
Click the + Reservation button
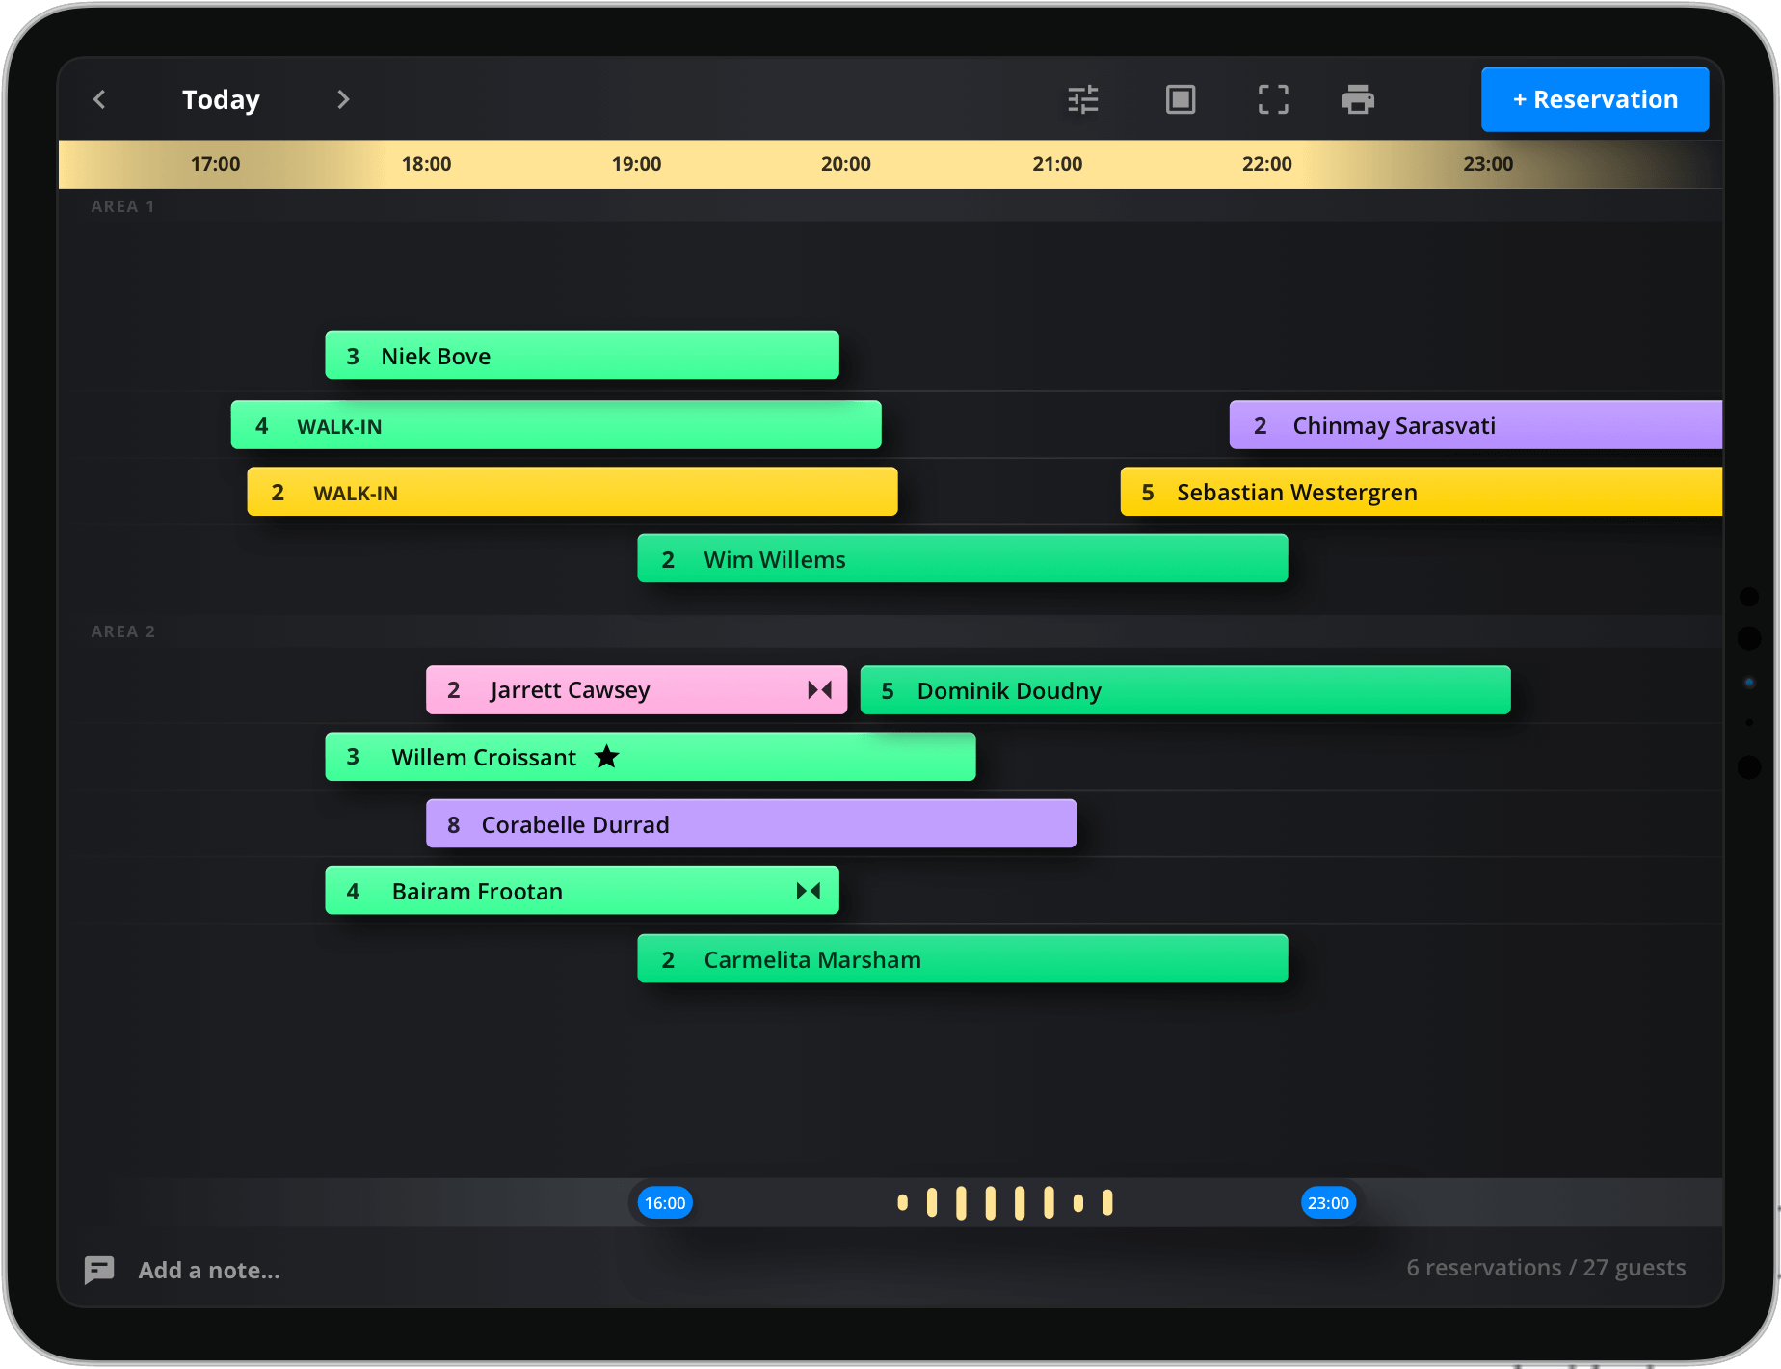point(1595,99)
